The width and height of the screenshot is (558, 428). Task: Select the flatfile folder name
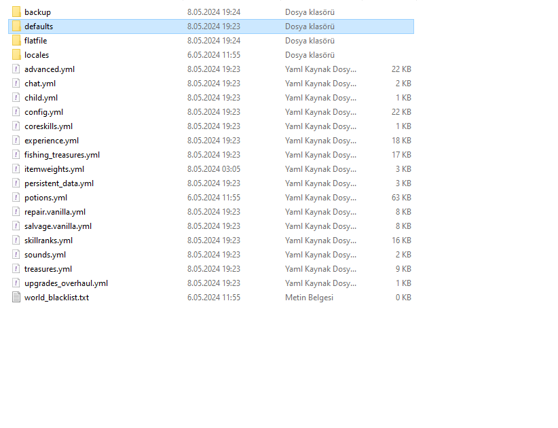tap(35, 41)
